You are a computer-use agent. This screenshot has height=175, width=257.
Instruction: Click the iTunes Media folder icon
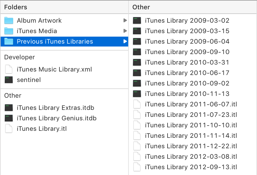pos(9,31)
